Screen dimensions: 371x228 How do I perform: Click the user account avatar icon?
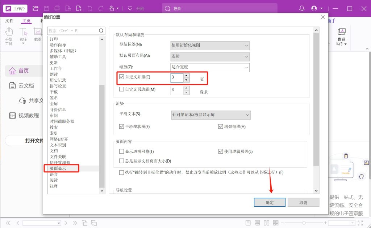coord(314,8)
